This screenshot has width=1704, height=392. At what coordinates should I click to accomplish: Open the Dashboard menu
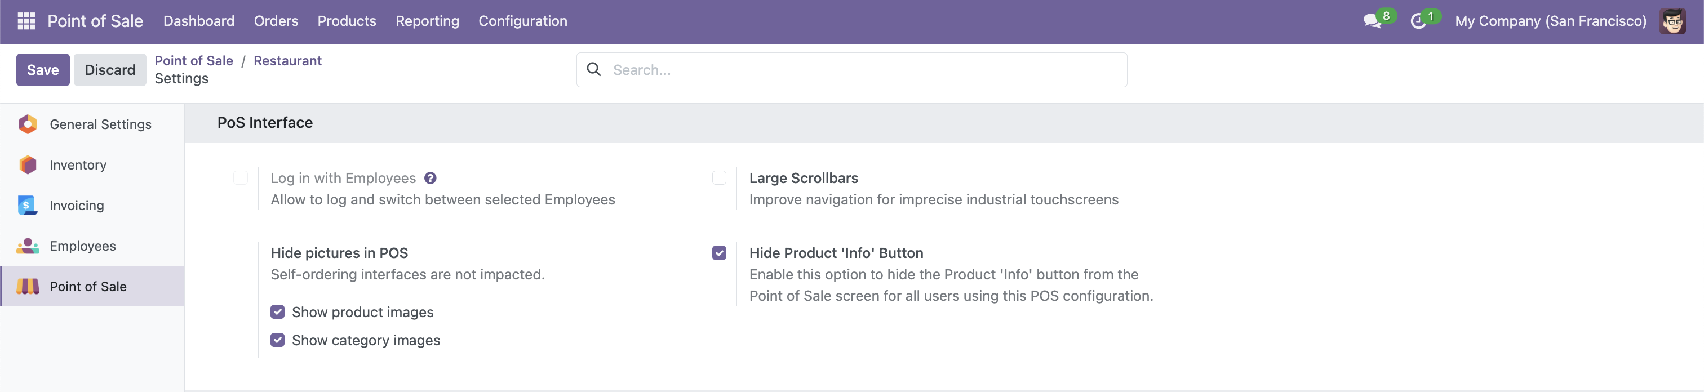click(199, 21)
